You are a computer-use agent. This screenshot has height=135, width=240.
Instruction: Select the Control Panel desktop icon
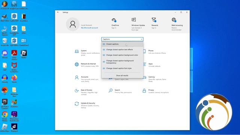[24, 42]
